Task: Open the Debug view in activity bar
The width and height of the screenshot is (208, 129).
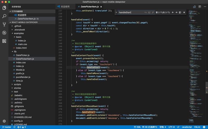Action: [4, 33]
